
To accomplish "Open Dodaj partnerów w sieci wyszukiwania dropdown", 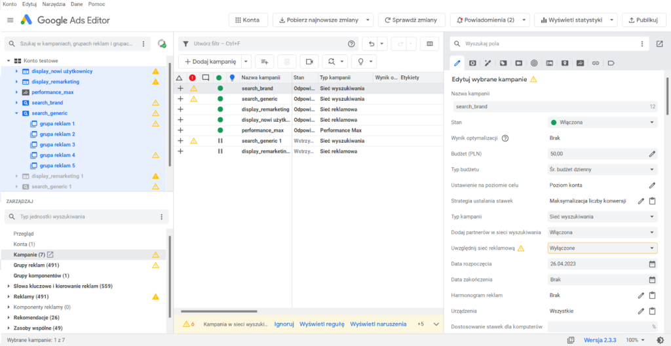I will (602, 233).
